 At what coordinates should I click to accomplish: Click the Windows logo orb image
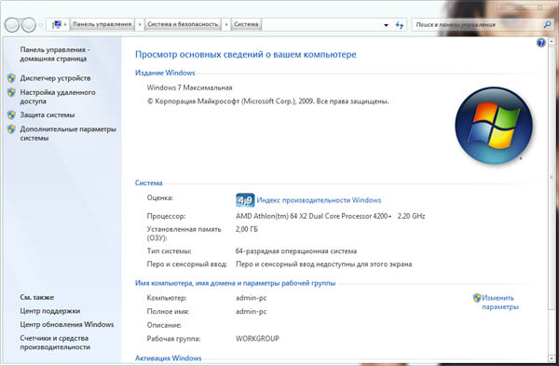(x=494, y=126)
